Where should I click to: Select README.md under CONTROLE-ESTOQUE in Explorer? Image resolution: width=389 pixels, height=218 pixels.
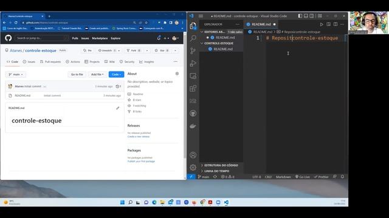223,49
